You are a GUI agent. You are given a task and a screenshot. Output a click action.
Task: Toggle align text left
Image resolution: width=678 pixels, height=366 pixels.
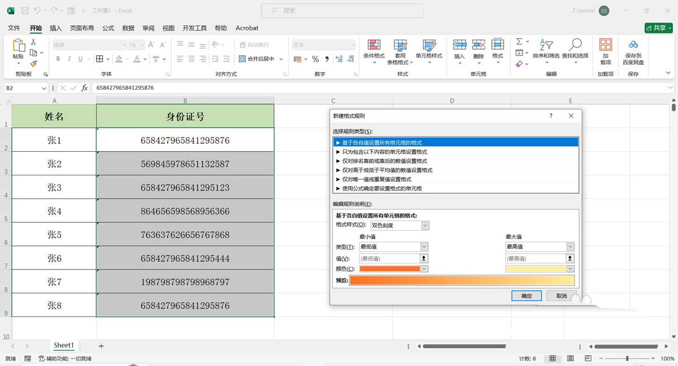pyautogui.click(x=180, y=59)
